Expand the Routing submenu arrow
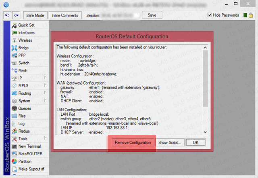This screenshot has width=258, height=178. 45,93
